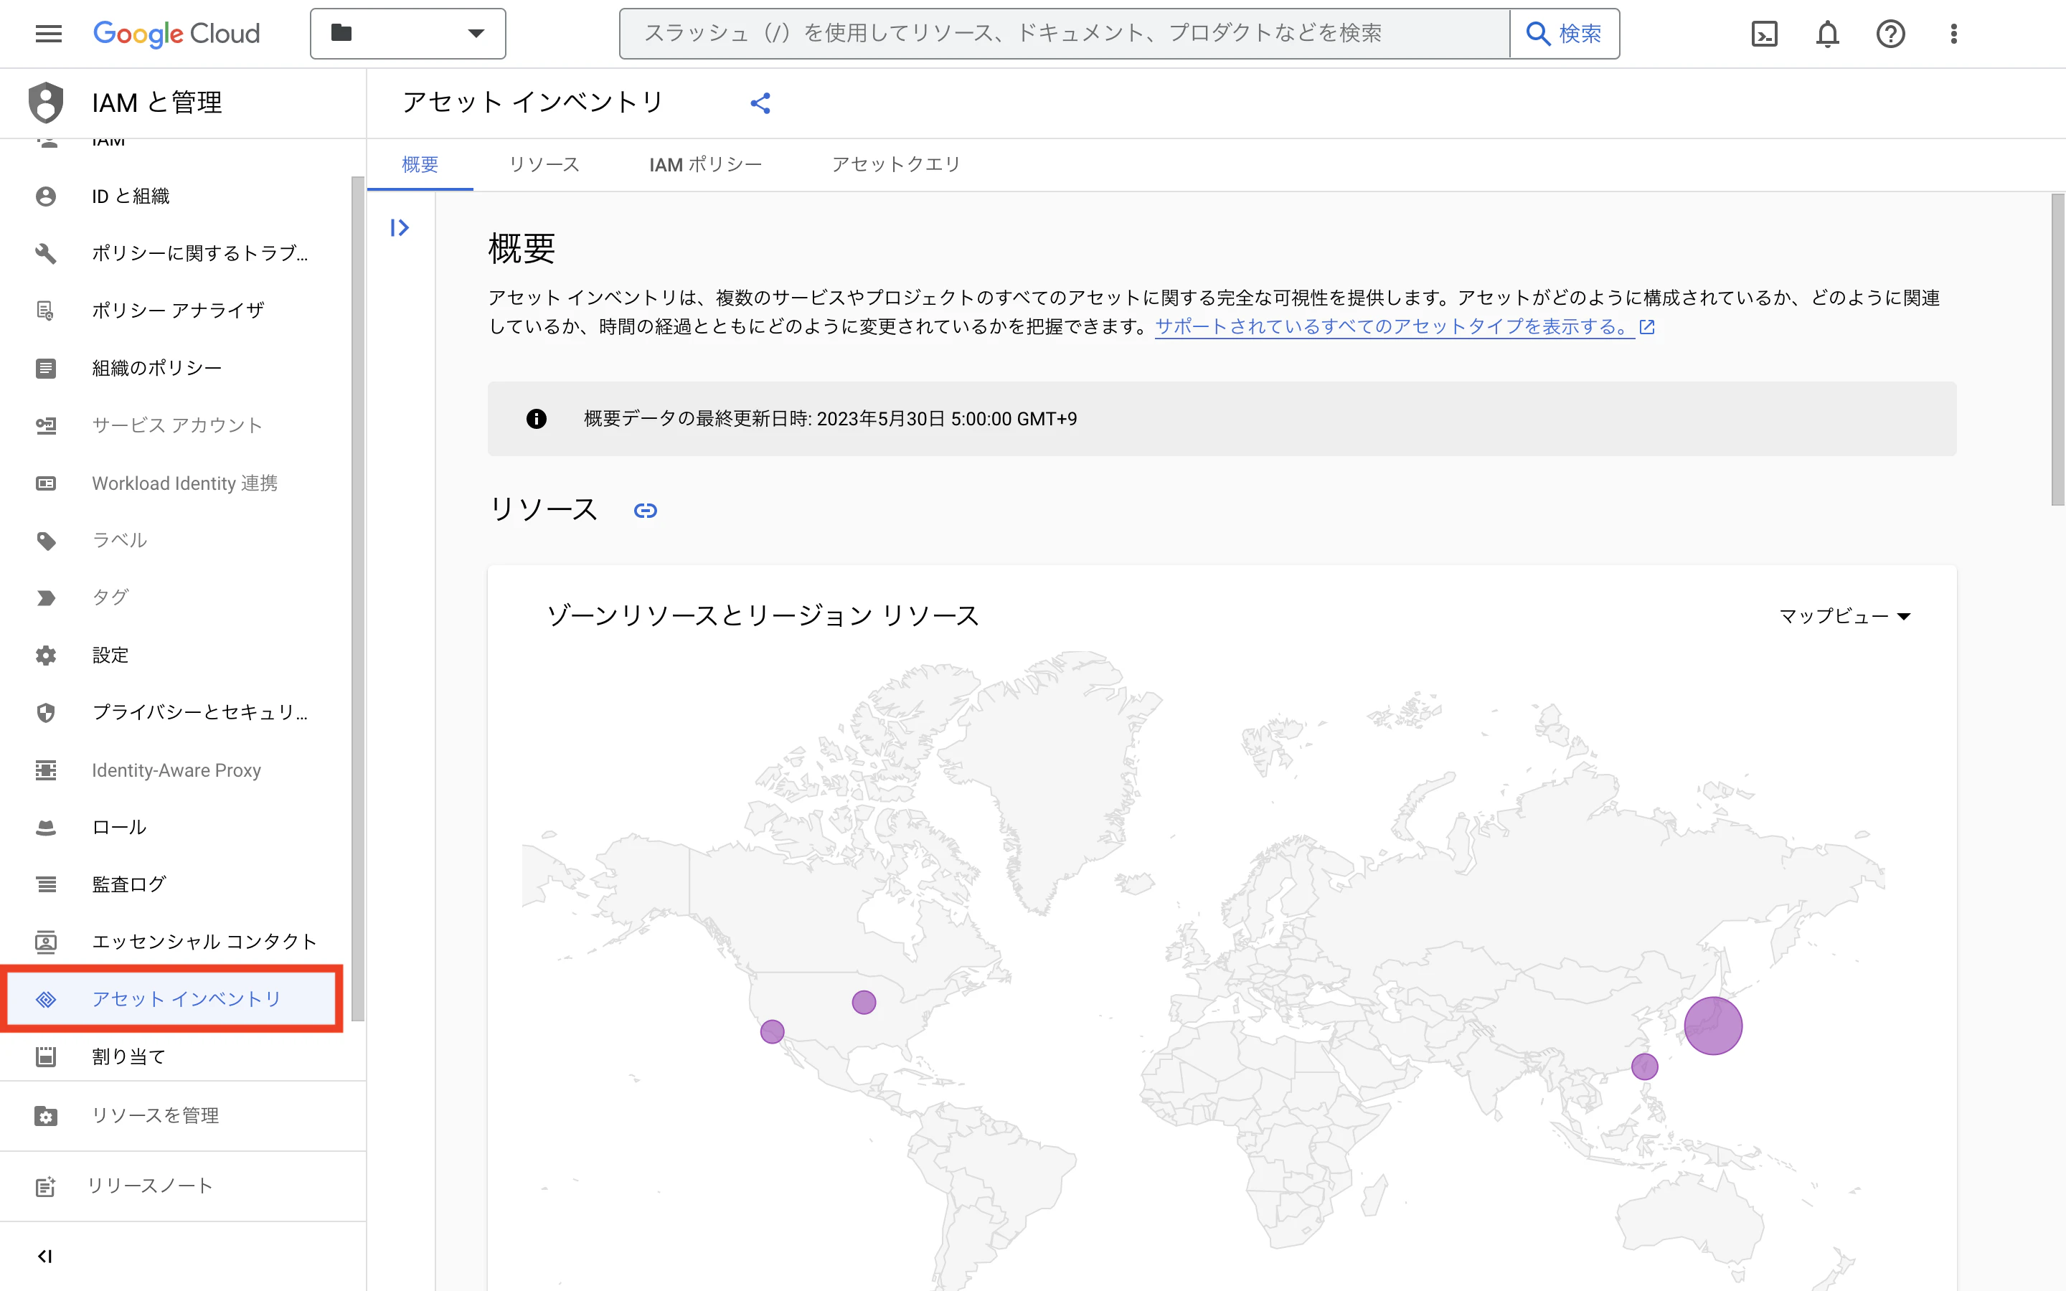Share the アセット インベントリ page
The width and height of the screenshot is (2066, 1291).
click(x=760, y=103)
